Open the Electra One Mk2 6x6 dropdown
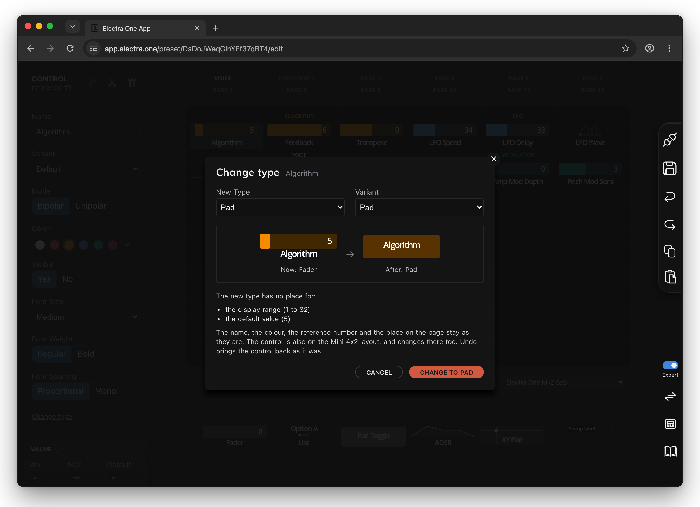Viewport: 700px width, 507px height. (562, 382)
